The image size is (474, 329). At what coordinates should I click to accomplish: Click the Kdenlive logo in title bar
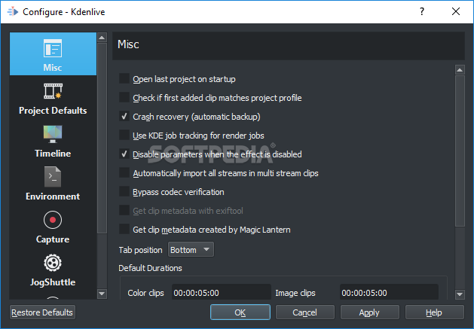(13, 12)
